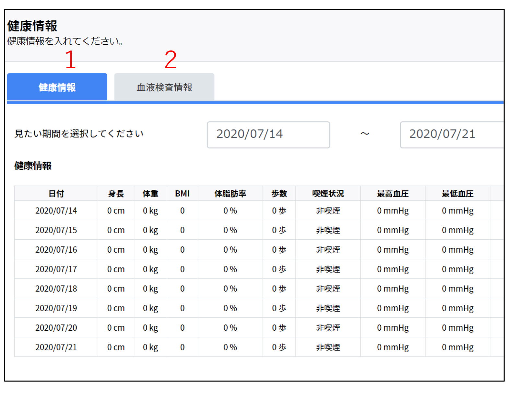Select the BMI column header
This screenshot has width=511, height=399.
[x=182, y=194]
